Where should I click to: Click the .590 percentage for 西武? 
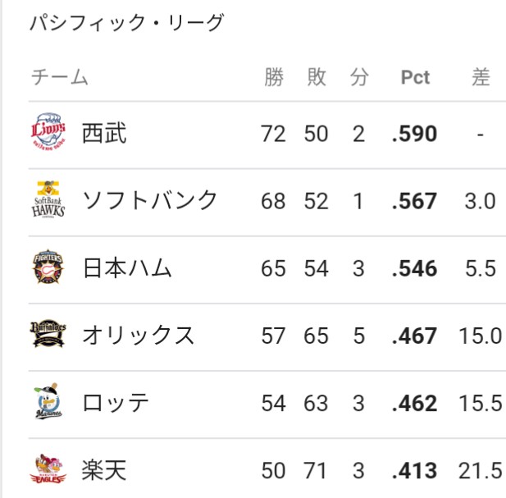point(415,134)
